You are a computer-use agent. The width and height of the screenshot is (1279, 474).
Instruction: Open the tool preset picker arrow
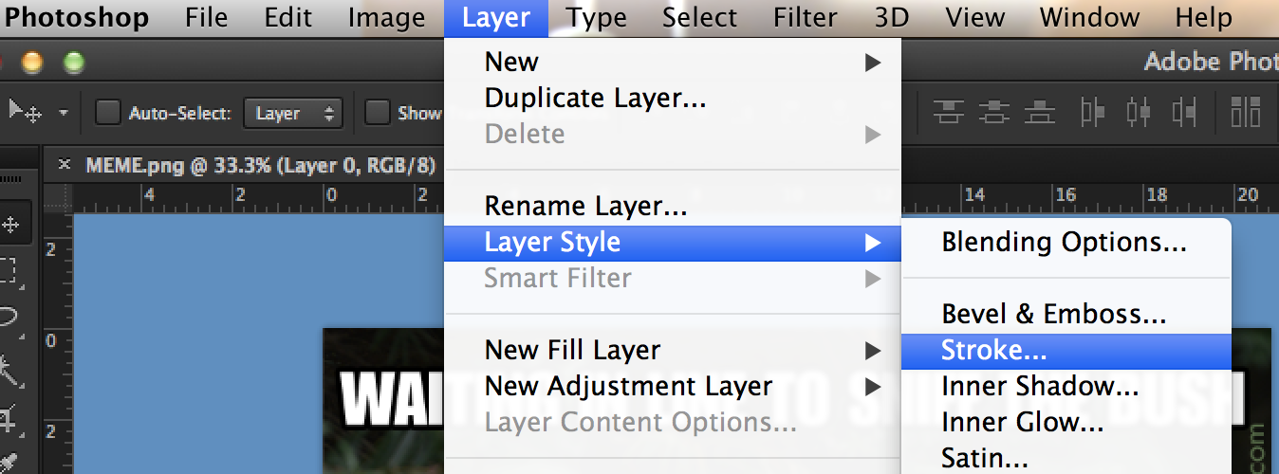coord(64,113)
